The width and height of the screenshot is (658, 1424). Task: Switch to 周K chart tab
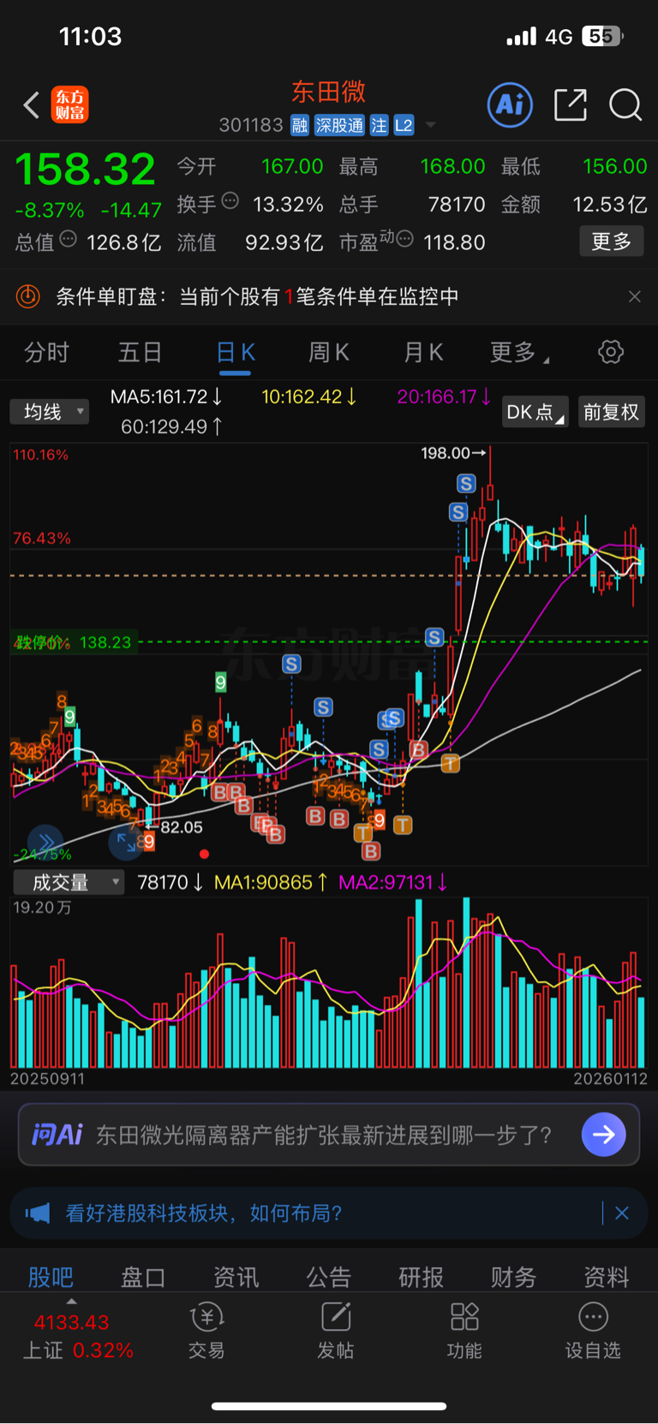[x=328, y=353]
